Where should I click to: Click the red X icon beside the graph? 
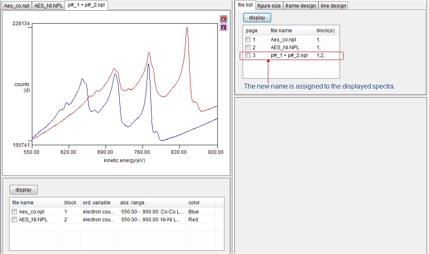click(224, 19)
